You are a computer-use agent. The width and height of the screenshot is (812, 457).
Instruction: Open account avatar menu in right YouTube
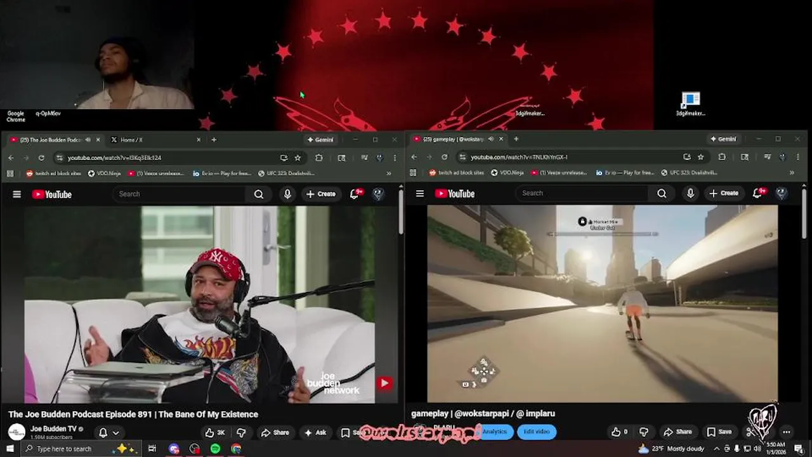point(782,194)
